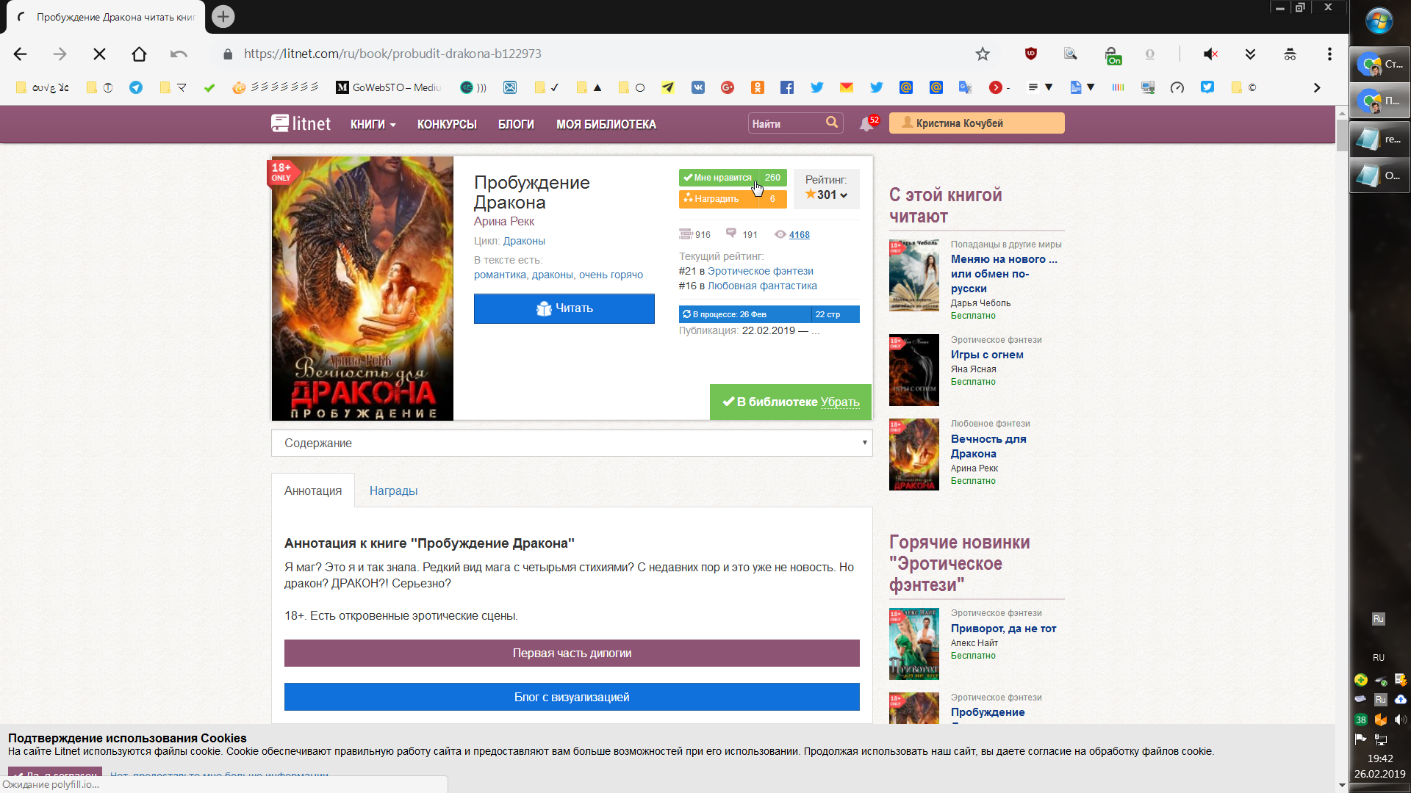Screen dimensions: 1411x793
Task: Show more bookmarks with the chevron arrow
Action: [1317, 87]
